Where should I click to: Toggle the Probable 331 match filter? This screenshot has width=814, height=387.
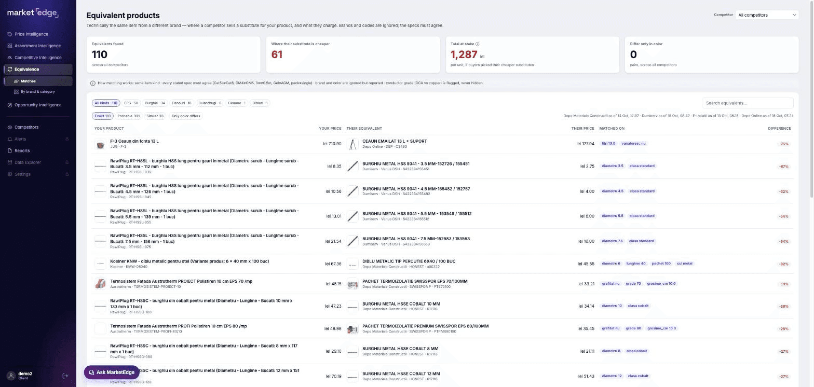(128, 116)
